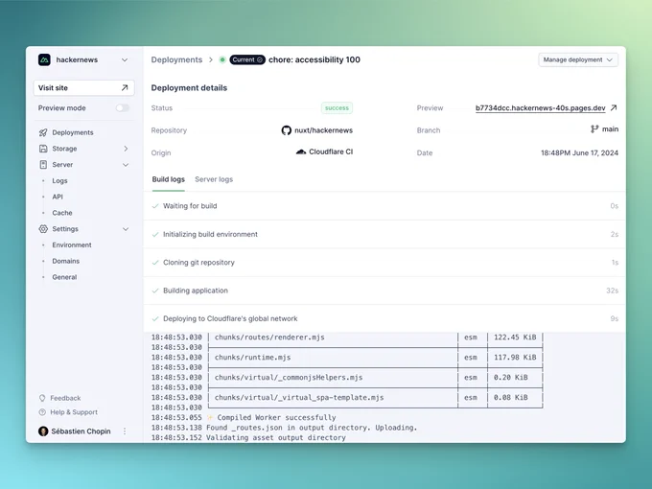This screenshot has width=652, height=489.
Task: Click the 32s build duration
Action: (x=612, y=291)
